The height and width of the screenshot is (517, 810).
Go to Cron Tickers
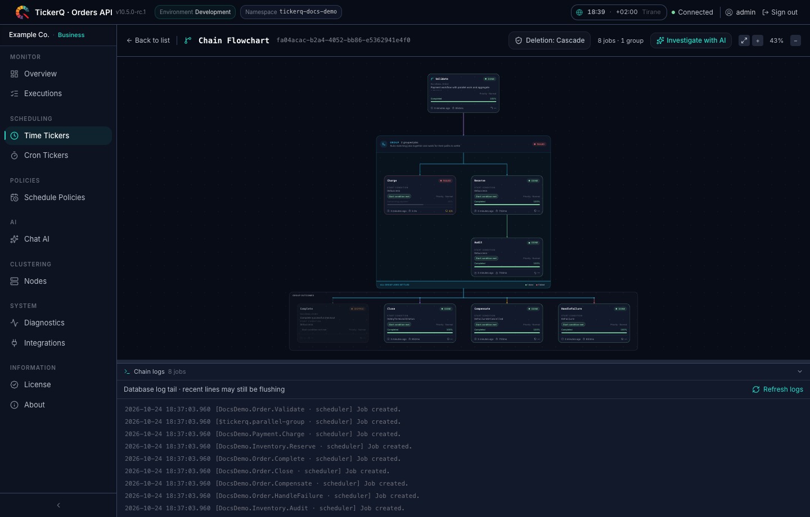[58, 155]
